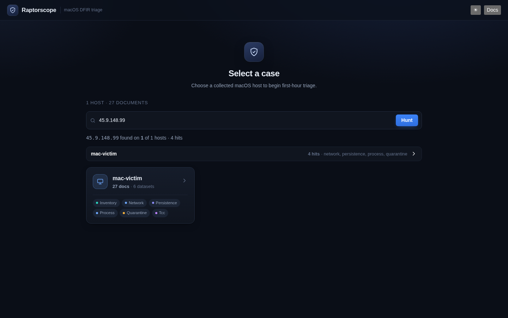Click the chevron on mac-victim card
The height and width of the screenshot is (318, 508).
(x=184, y=181)
